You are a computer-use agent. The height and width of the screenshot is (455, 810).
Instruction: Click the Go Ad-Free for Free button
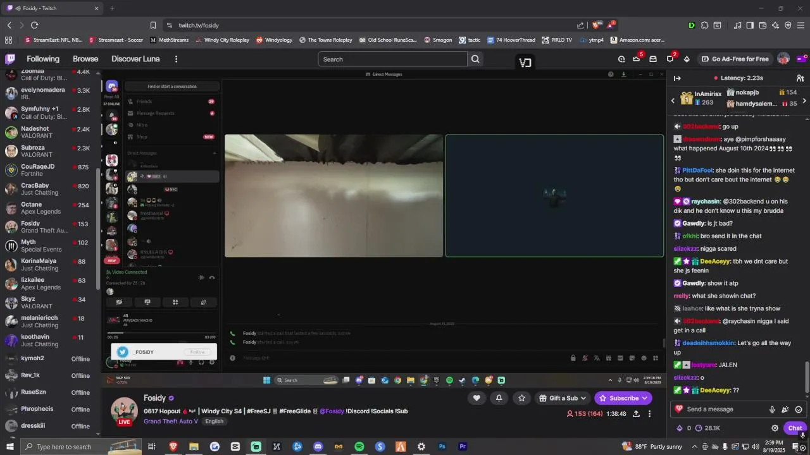pos(735,59)
